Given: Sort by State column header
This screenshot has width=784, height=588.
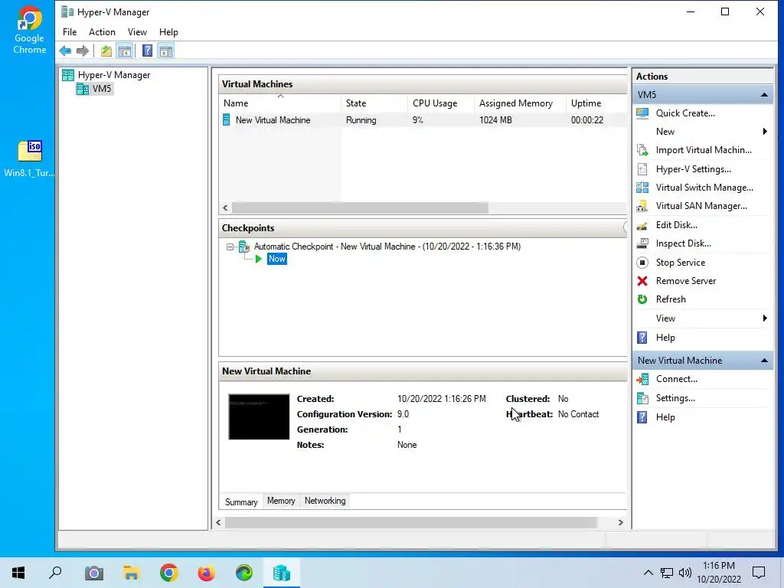Looking at the screenshot, I should (374, 103).
